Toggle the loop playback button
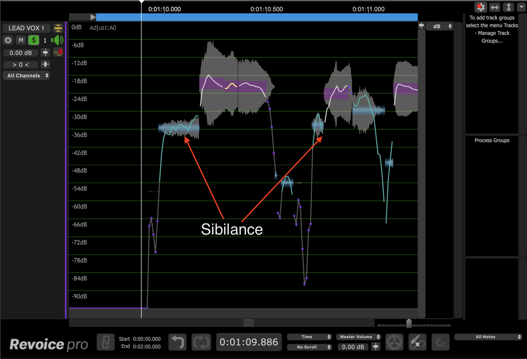 201,342
